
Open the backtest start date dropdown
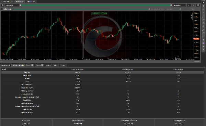12,5
